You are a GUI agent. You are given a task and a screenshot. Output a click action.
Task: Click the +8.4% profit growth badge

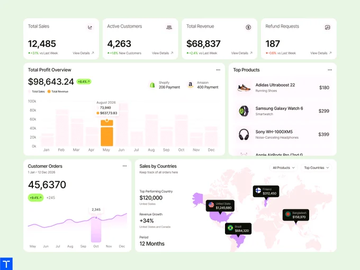click(84, 82)
